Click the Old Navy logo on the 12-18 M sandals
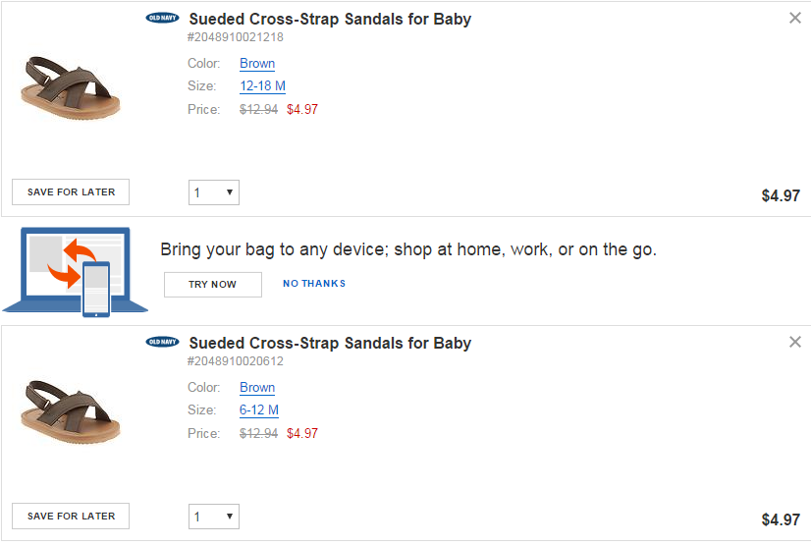Viewport: 811px width, 545px height. [162, 18]
